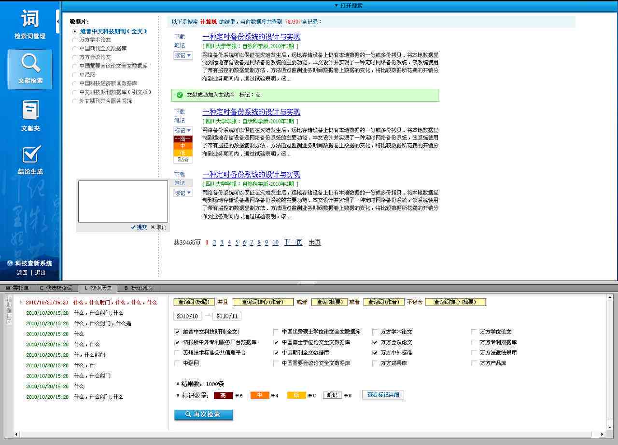Click the red arrow beside the first history entry
This screenshot has height=445, width=618.
point(21,303)
